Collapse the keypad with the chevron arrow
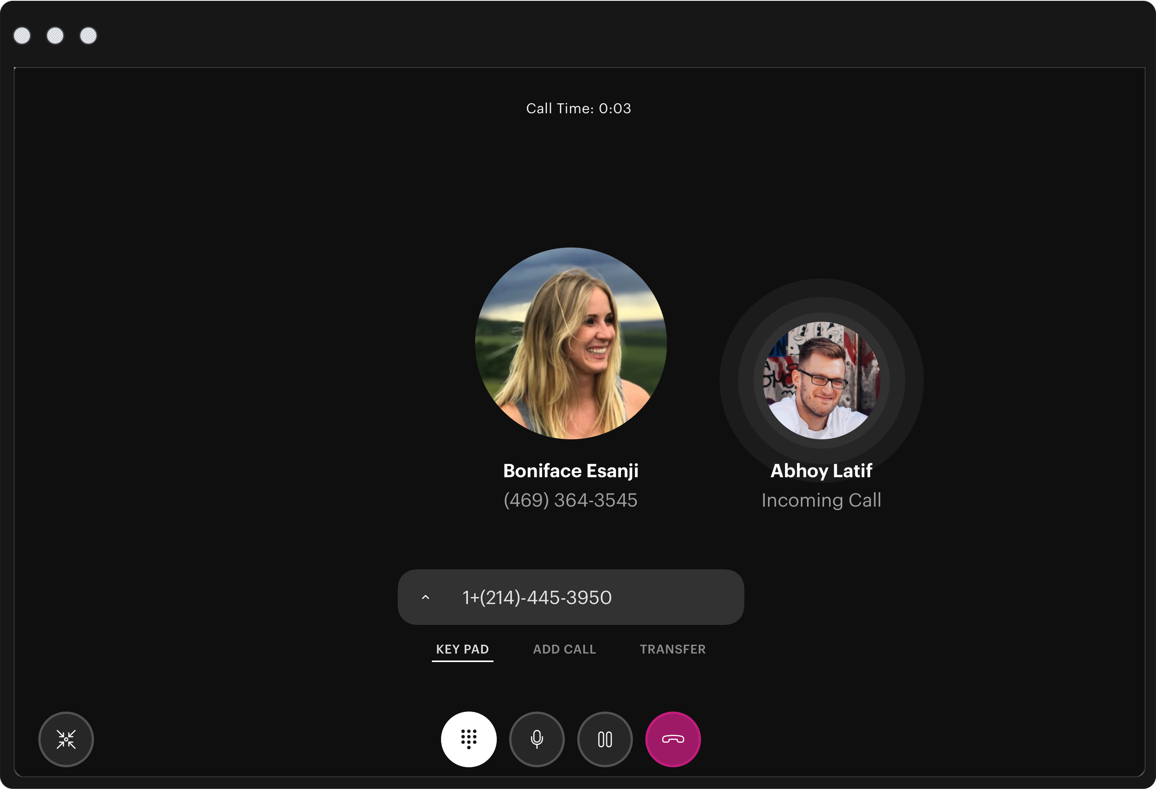 tap(425, 597)
